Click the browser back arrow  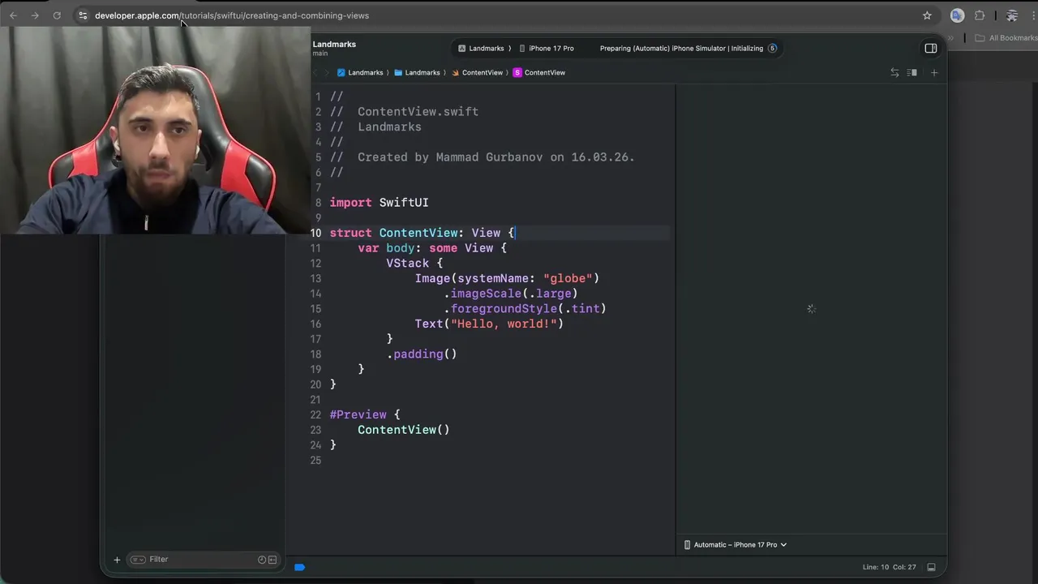[13, 15]
